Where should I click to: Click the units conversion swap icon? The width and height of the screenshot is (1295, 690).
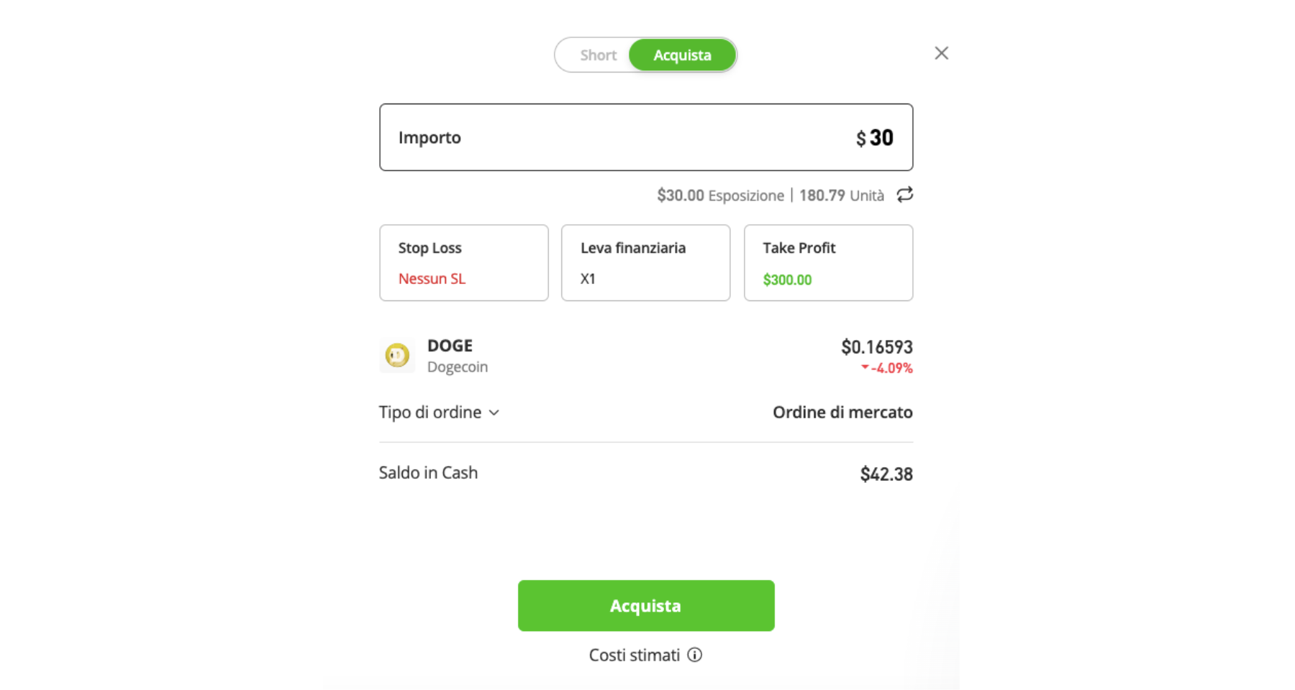(904, 194)
